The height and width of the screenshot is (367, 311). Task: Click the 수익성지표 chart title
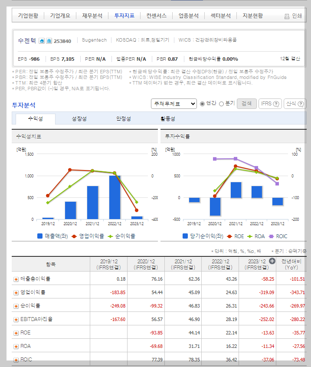click(29, 137)
